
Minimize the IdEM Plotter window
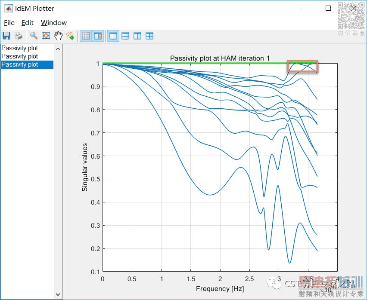303,8
